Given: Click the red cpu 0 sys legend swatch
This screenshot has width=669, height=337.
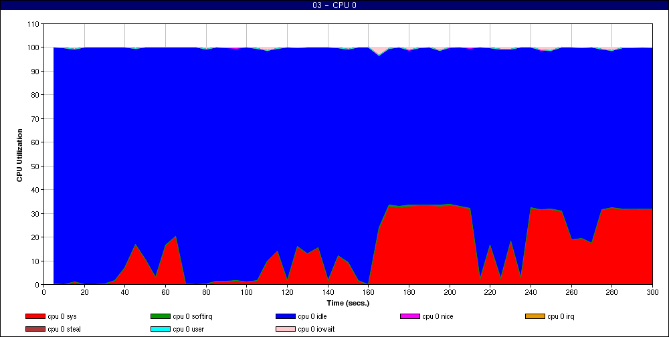Looking at the screenshot, I should point(35,316).
